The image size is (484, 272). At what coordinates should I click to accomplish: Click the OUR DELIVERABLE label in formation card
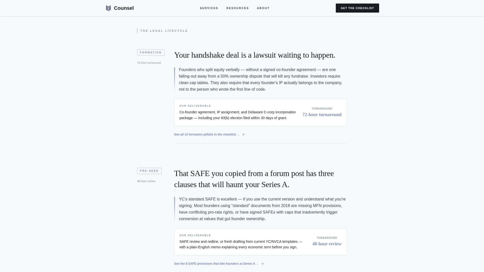pos(195,106)
